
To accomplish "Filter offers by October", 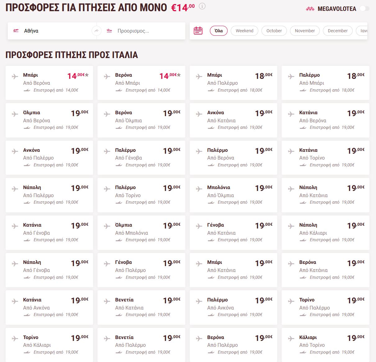I will click(x=274, y=31).
